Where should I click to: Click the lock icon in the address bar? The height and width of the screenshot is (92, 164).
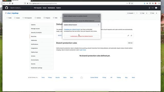[x=27, y=3]
